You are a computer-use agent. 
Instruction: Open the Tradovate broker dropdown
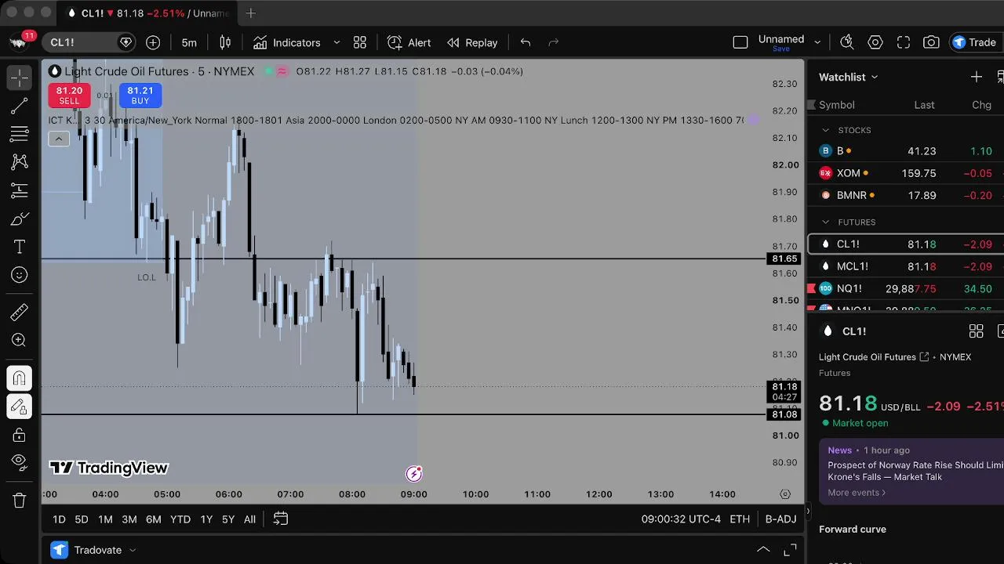coord(93,550)
